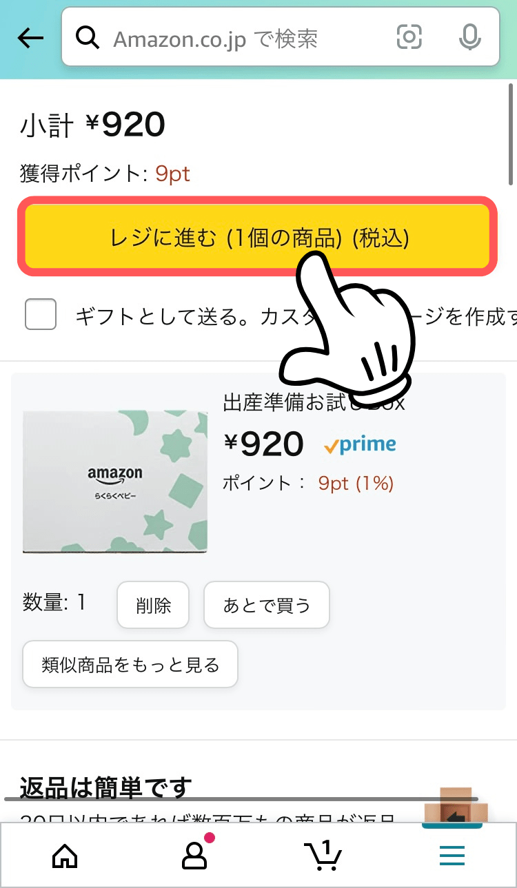Open the account profile icon

click(194, 856)
